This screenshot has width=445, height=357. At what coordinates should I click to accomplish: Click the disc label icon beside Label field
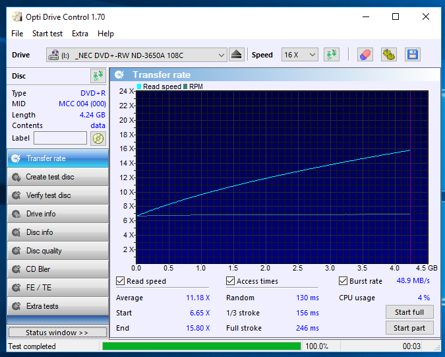[x=98, y=139]
